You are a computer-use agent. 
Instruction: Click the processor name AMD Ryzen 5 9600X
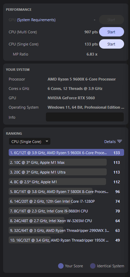pyautogui.click(x=82, y=79)
